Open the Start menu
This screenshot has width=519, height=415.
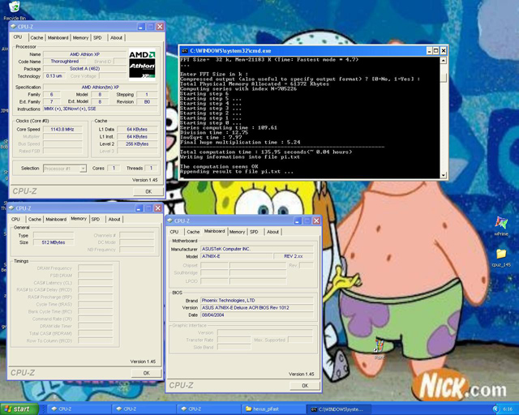pyautogui.click(x=18, y=409)
